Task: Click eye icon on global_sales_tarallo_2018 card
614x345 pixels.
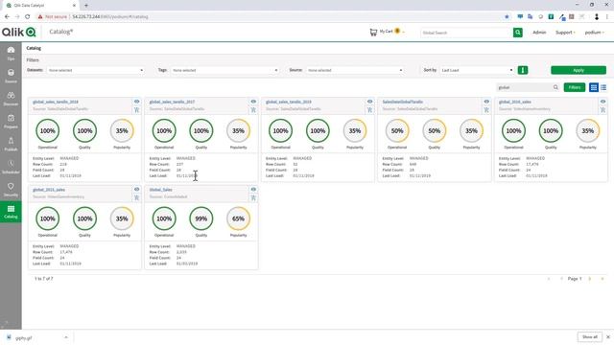Action: pyautogui.click(x=136, y=102)
